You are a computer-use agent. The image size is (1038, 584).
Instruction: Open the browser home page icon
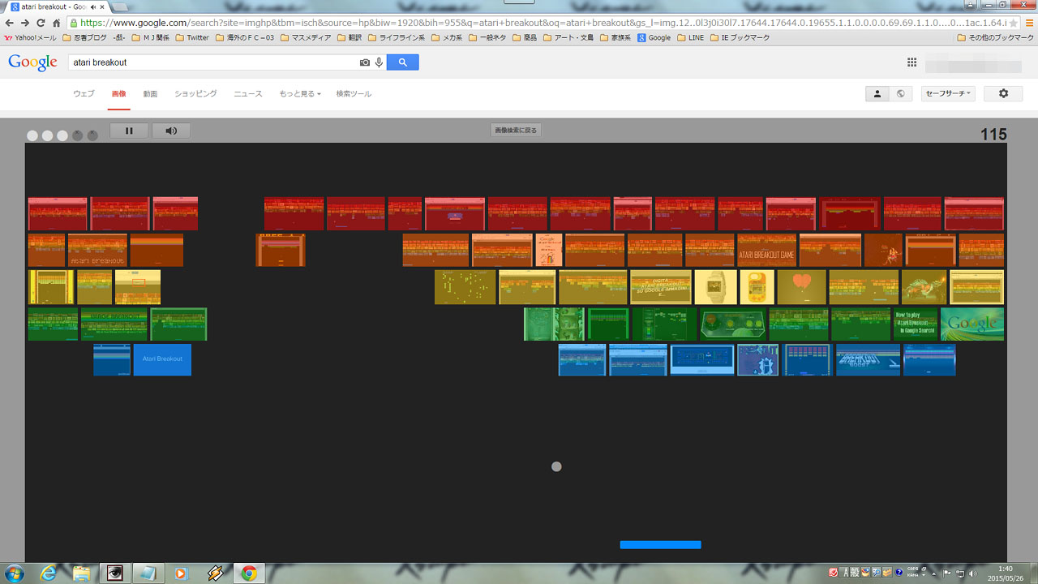click(57, 23)
